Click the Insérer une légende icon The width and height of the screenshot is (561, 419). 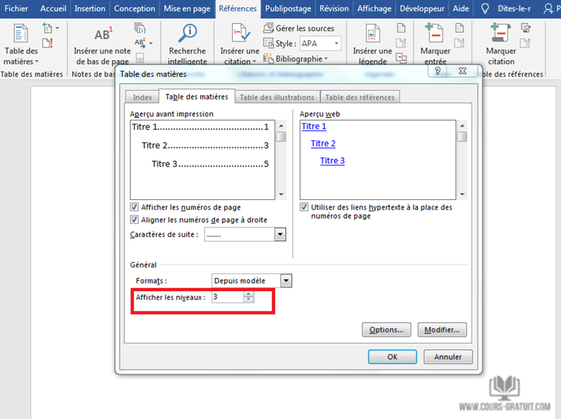[x=372, y=34]
